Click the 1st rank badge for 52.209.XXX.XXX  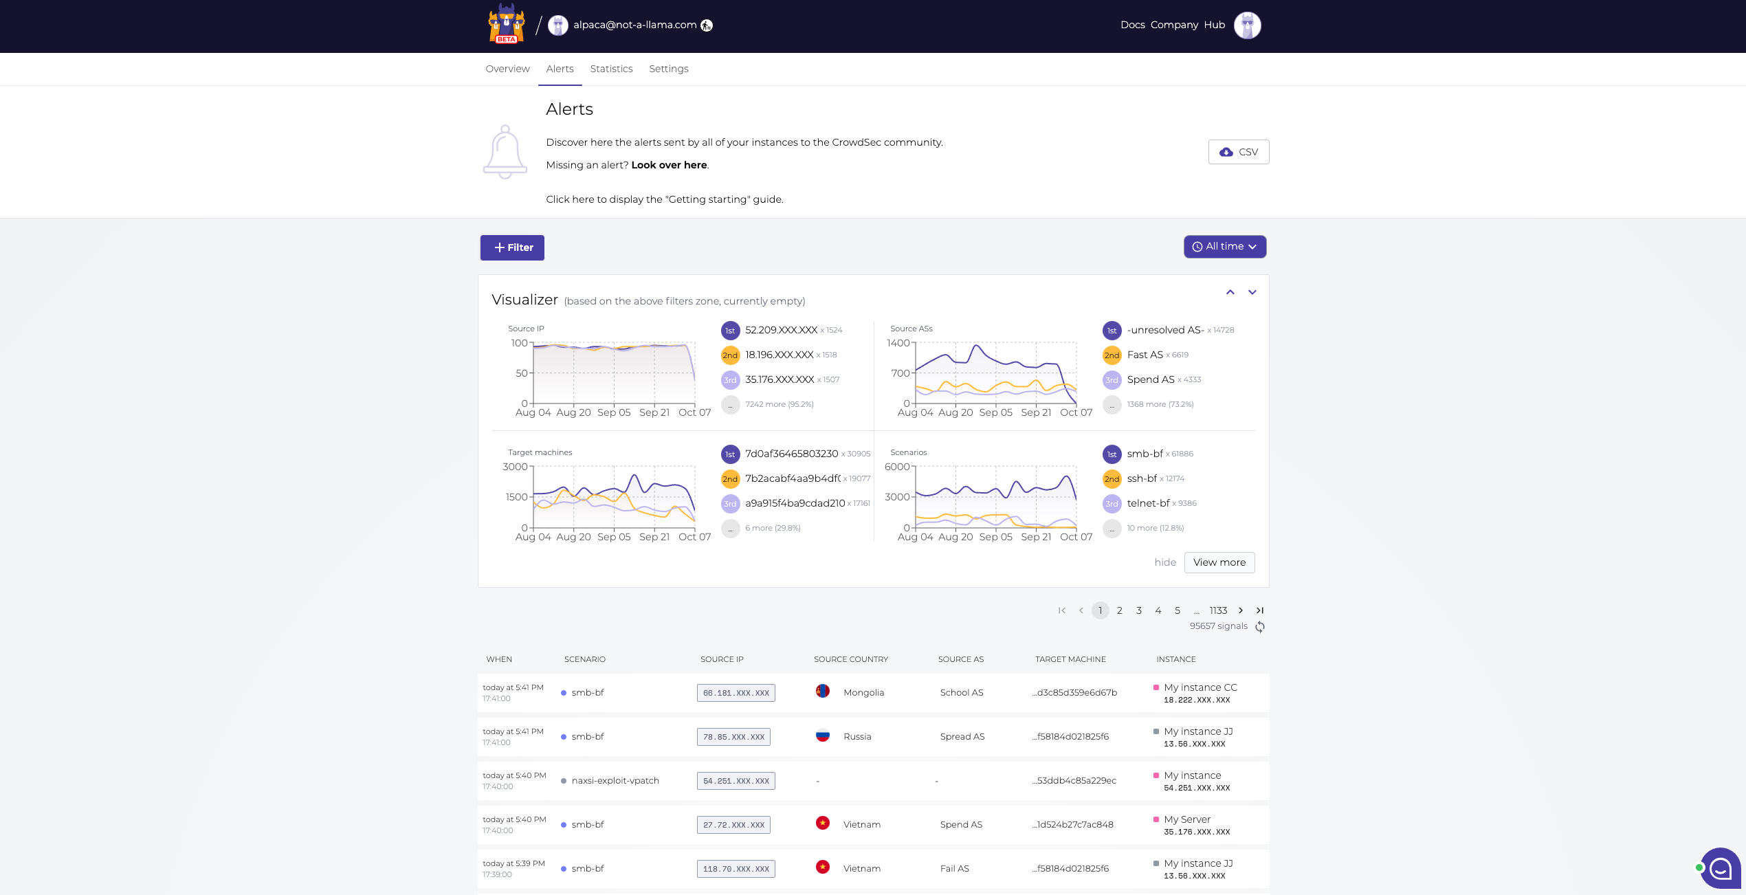pos(730,331)
